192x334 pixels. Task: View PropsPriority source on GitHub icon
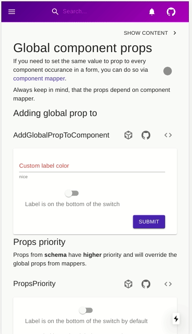coord(146,284)
